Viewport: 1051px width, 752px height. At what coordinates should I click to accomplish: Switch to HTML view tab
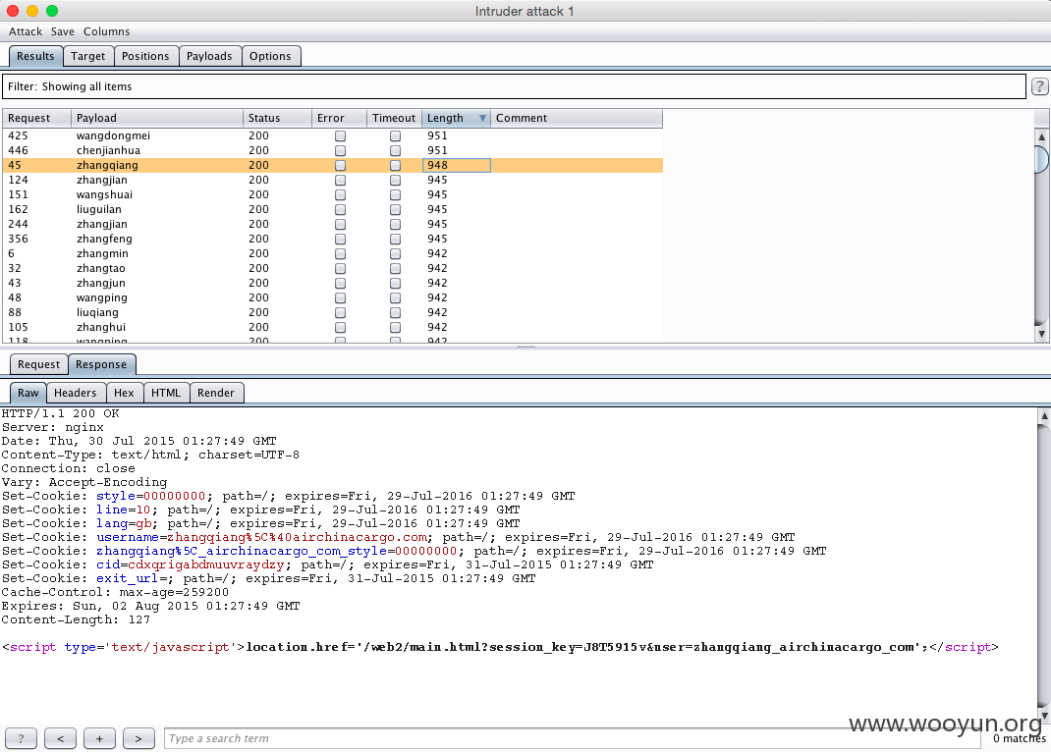tap(166, 393)
